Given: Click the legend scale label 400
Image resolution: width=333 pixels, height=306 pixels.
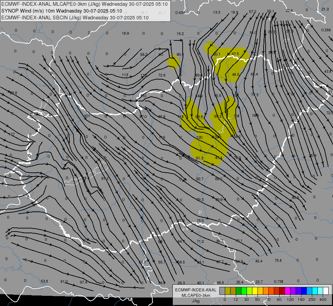Looking at the screenshot, I should click(323, 300).
